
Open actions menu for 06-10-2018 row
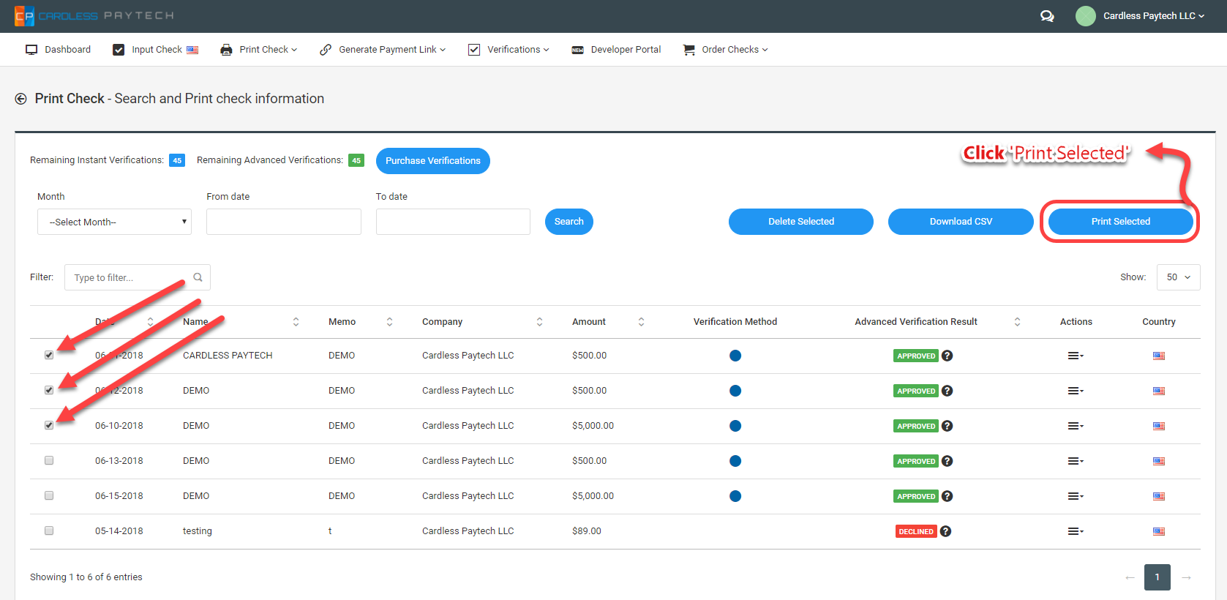tap(1076, 426)
